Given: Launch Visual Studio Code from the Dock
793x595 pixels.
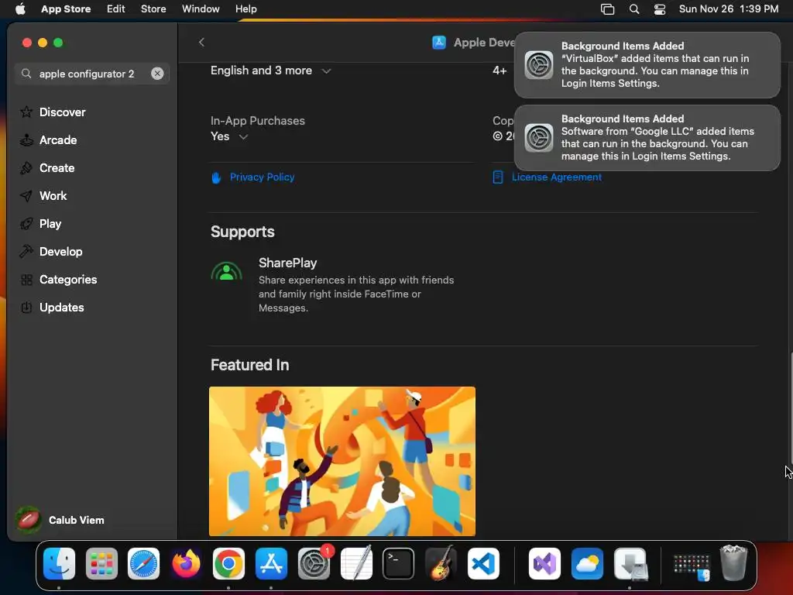Looking at the screenshot, I should click(x=483, y=564).
